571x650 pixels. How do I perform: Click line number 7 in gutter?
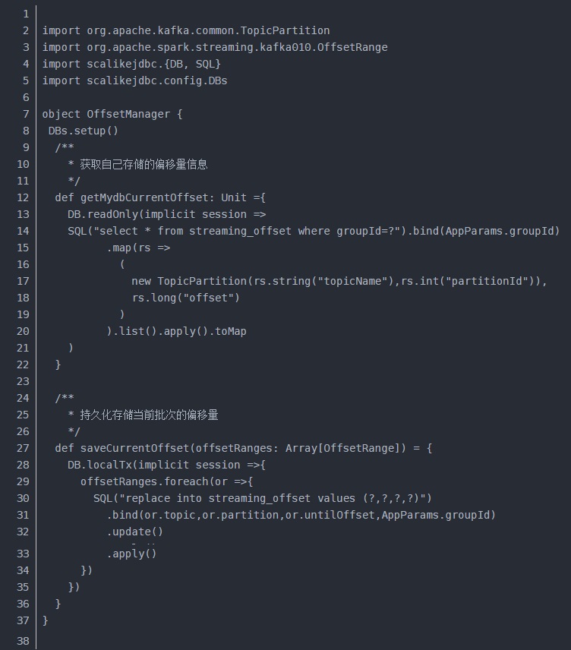point(26,114)
